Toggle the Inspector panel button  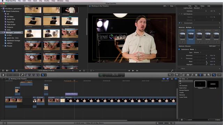click(x=214, y=75)
